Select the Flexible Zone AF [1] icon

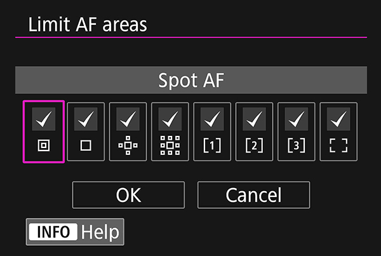point(212,145)
